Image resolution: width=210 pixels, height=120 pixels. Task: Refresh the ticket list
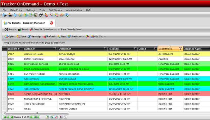[x=49, y=36]
